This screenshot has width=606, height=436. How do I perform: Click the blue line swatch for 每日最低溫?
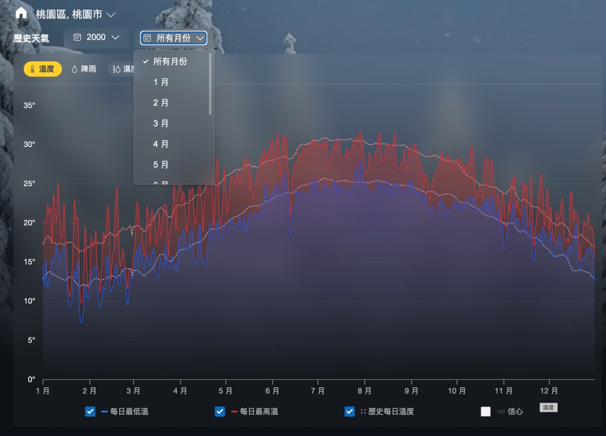[x=105, y=412]
